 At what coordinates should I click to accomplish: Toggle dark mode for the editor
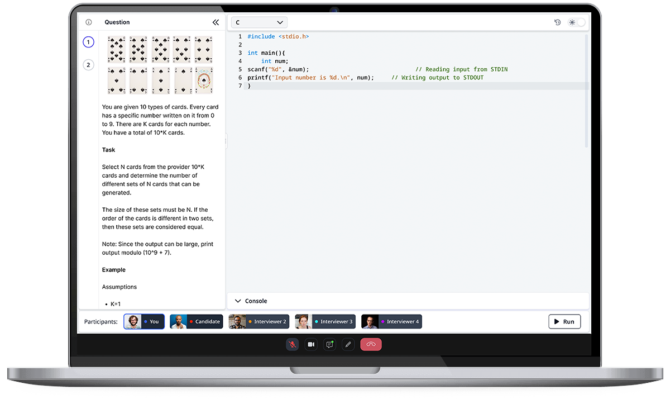[578, 21]
